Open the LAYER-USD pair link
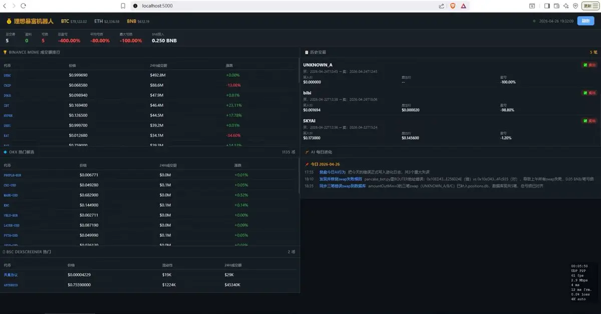The image size is (601, 314). tap(12, 225)
